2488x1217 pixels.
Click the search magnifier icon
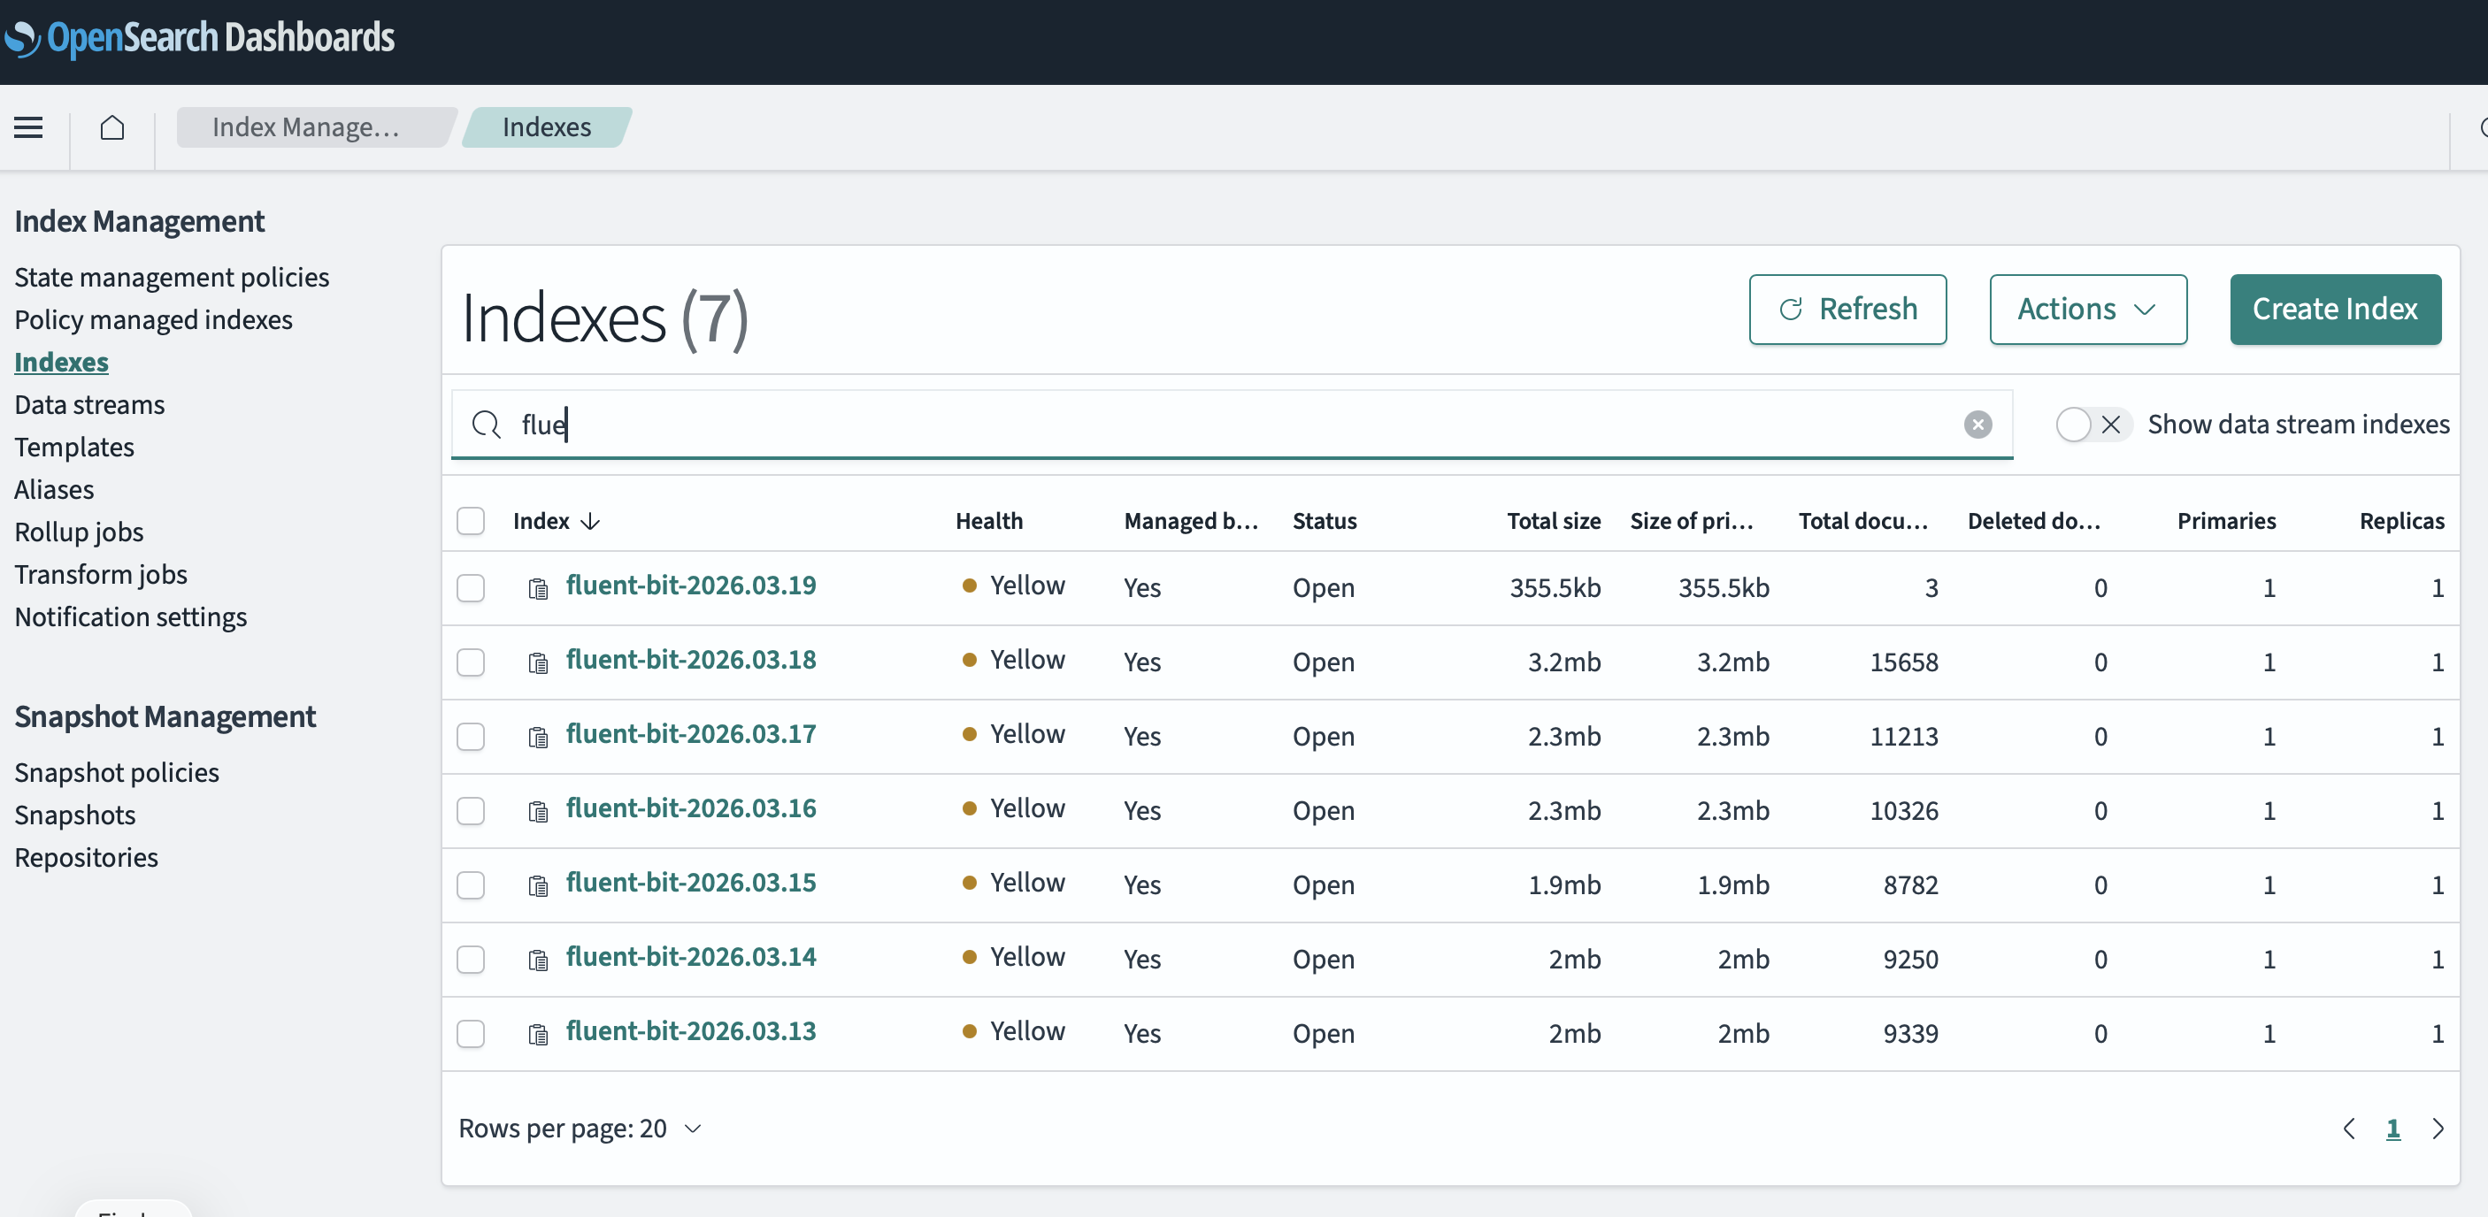486,425
